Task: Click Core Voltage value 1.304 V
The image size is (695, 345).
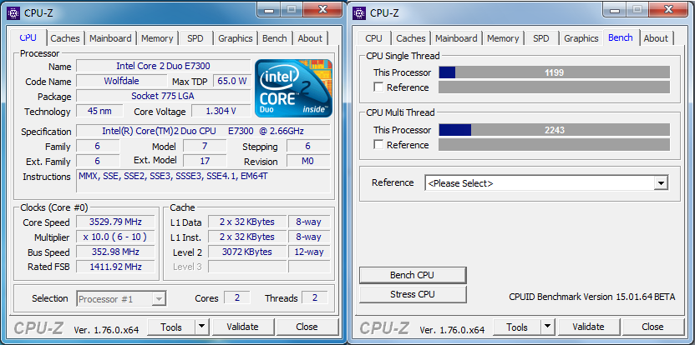Action: (x=221, y=111)
